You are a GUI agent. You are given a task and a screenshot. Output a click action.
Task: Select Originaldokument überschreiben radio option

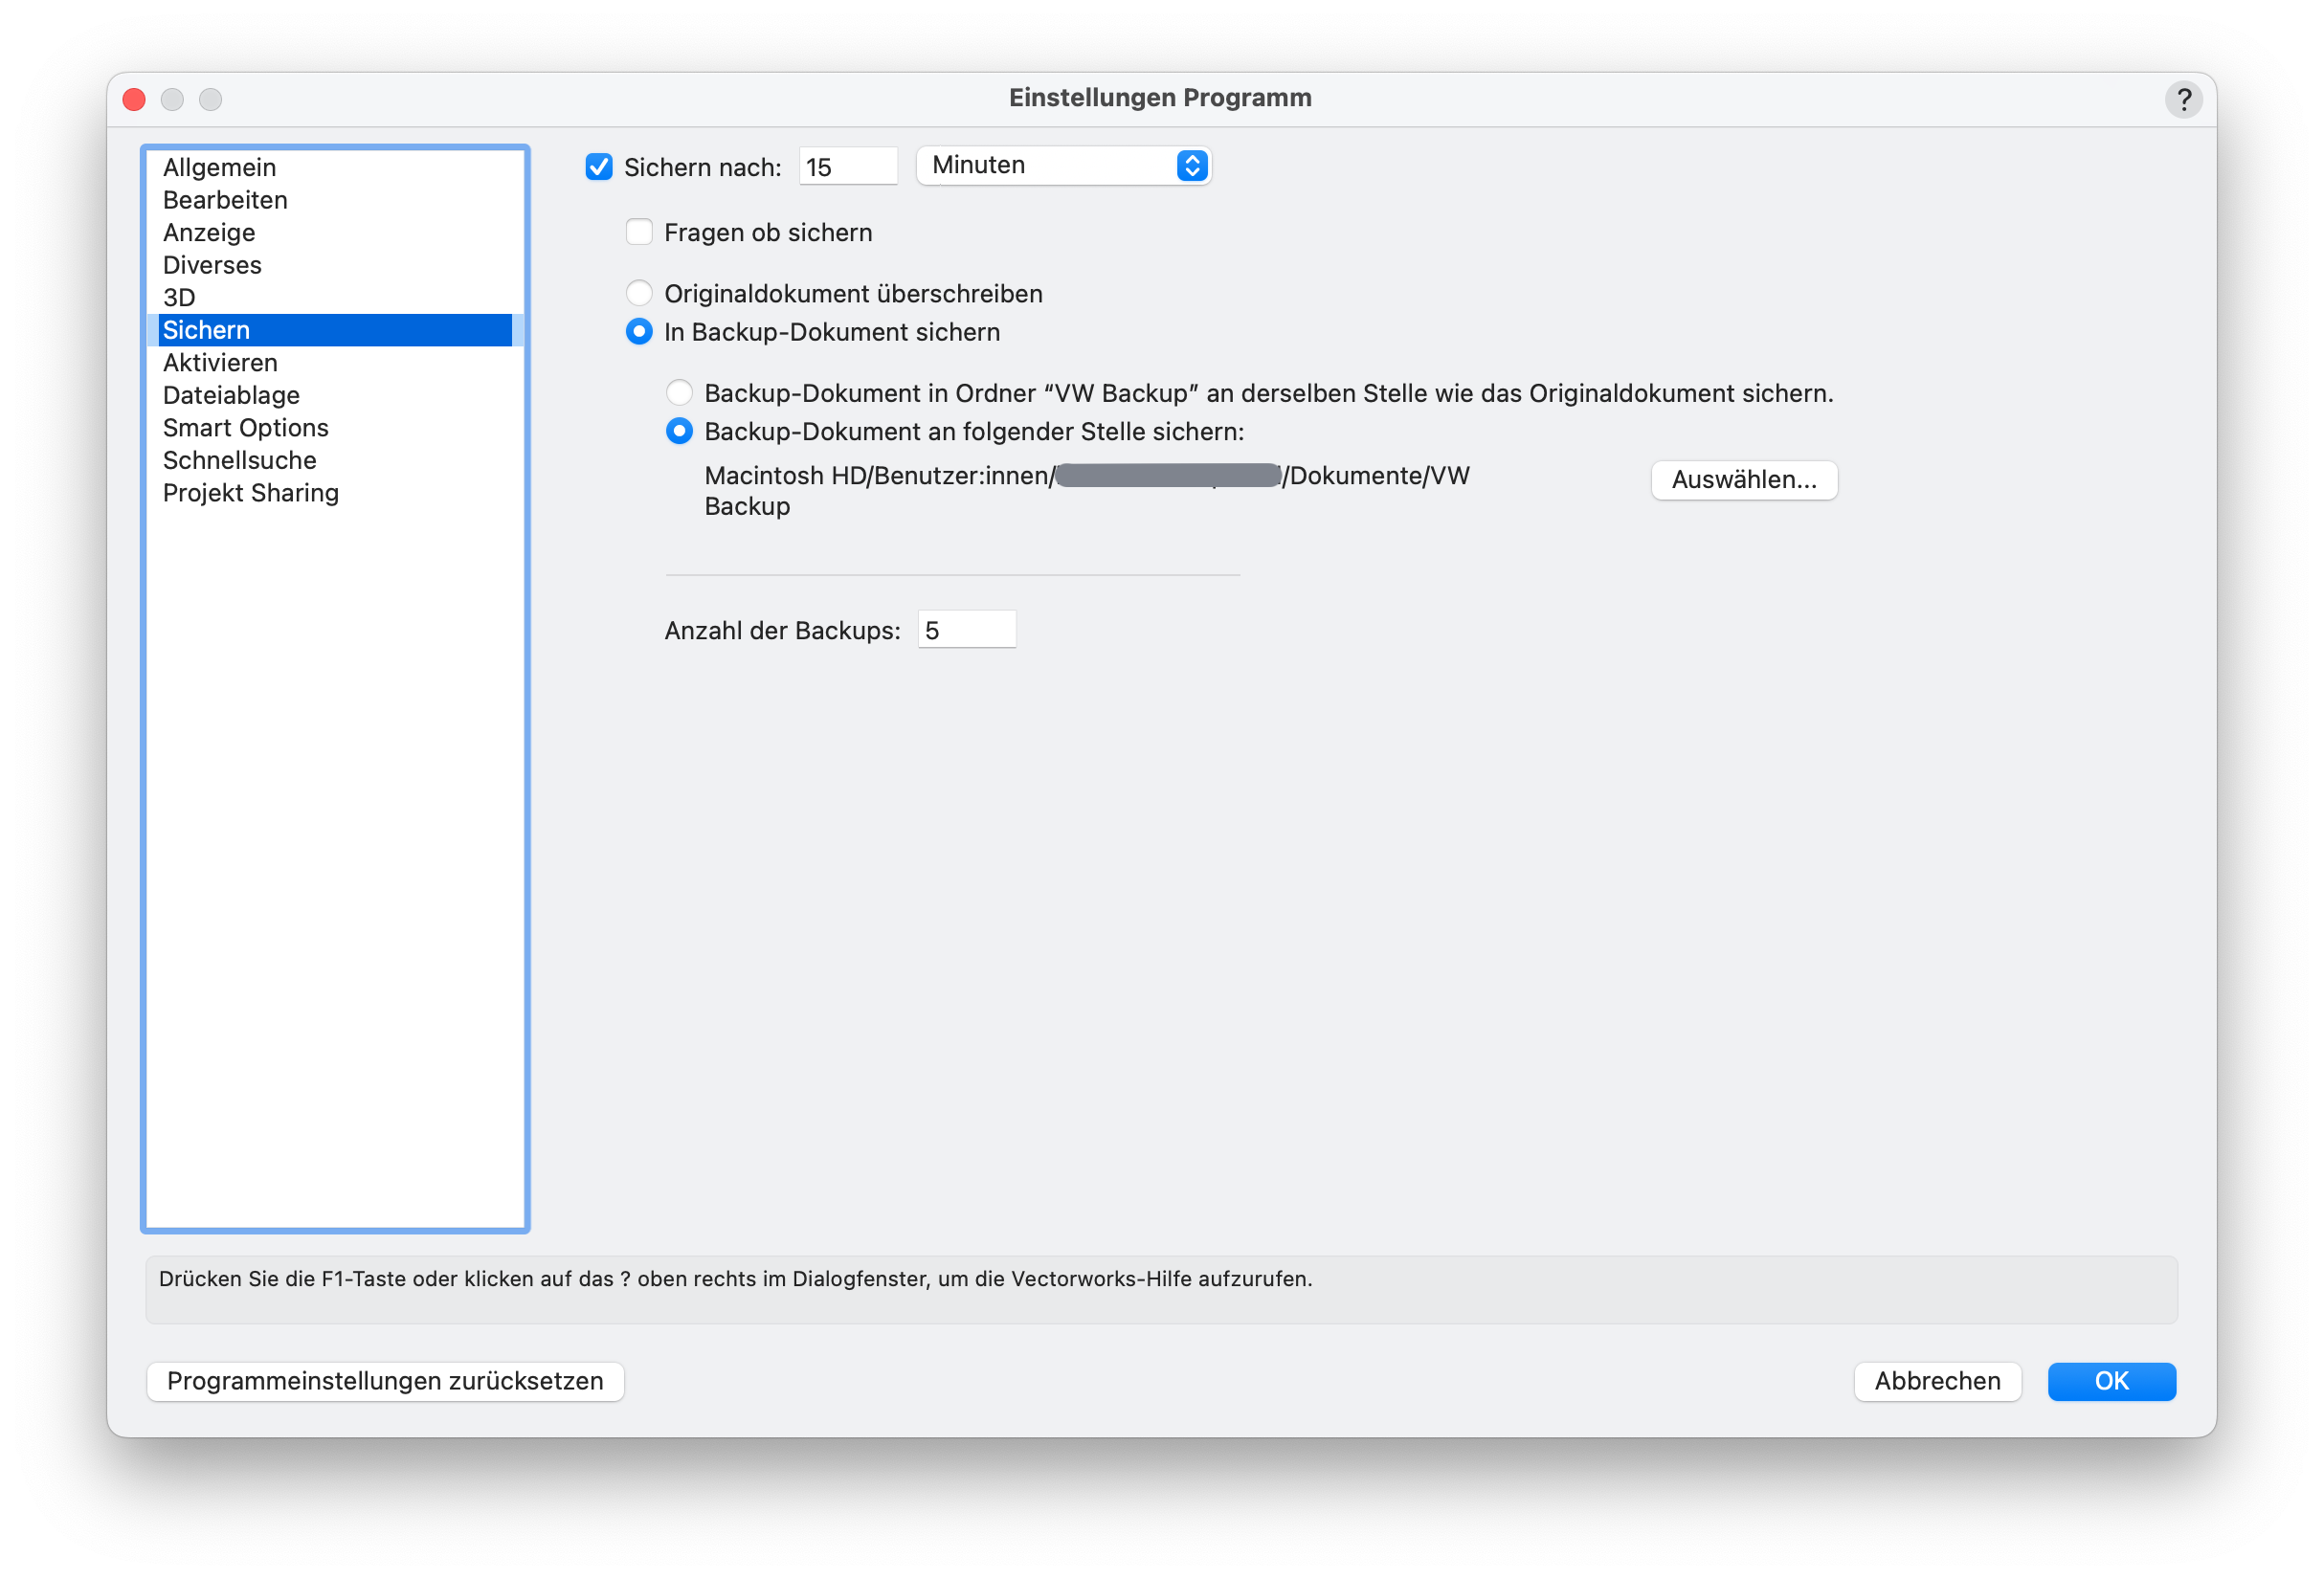[x=639, y=293]
